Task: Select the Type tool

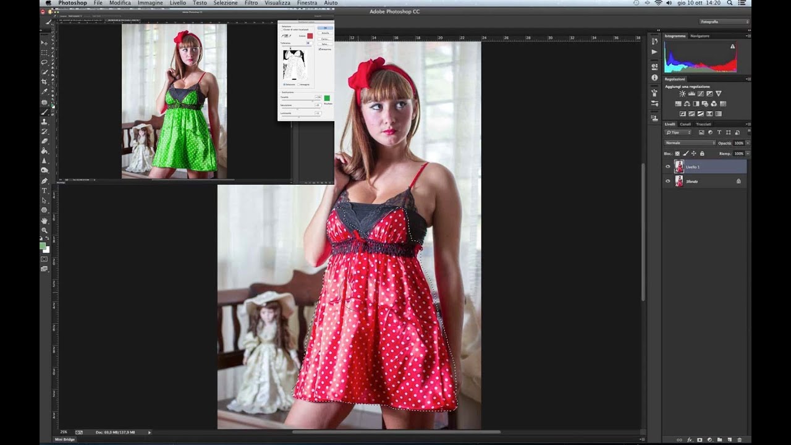Action: 44,190
